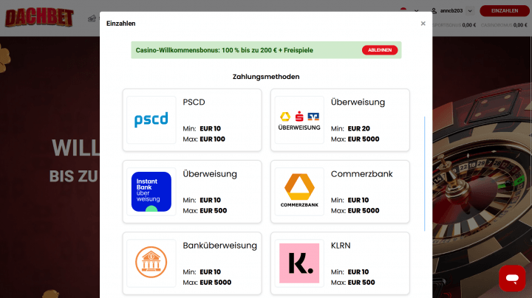Select the Commerzbank logo
This screenshot has width=532, height=298.
[299, 191]
